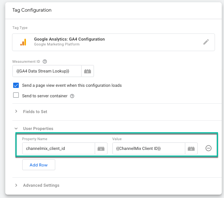Click the User Properties label text
This screenshot has width=224, height=198.
click(38, 128)
